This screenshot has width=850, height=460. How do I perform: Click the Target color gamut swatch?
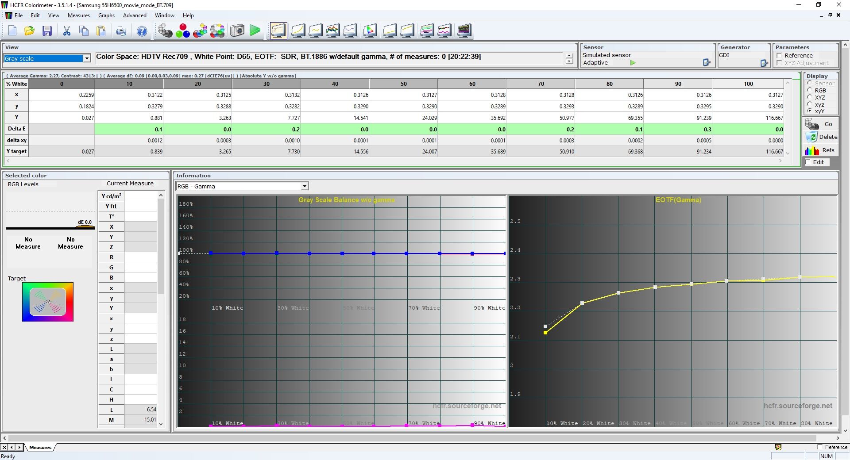pos(48,302)
